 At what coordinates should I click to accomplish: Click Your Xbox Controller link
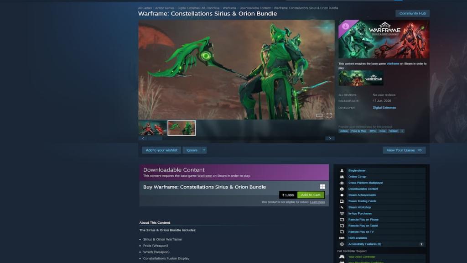click(362, 257)
